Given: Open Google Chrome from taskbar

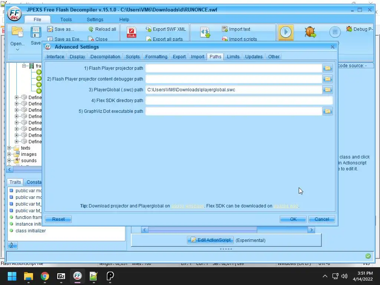Looking at the screenshot, I should coord(45,276).
